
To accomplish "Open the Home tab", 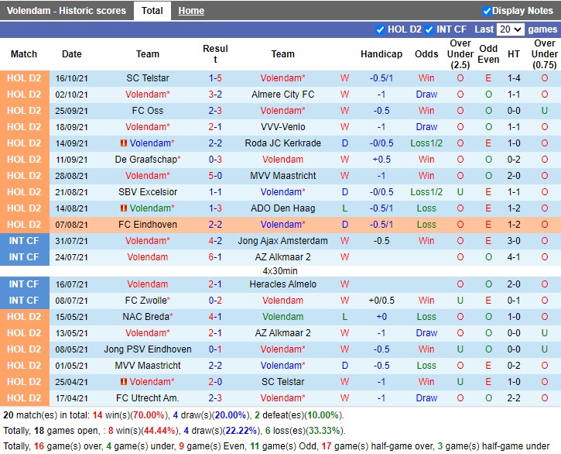I will coord(191,11).
